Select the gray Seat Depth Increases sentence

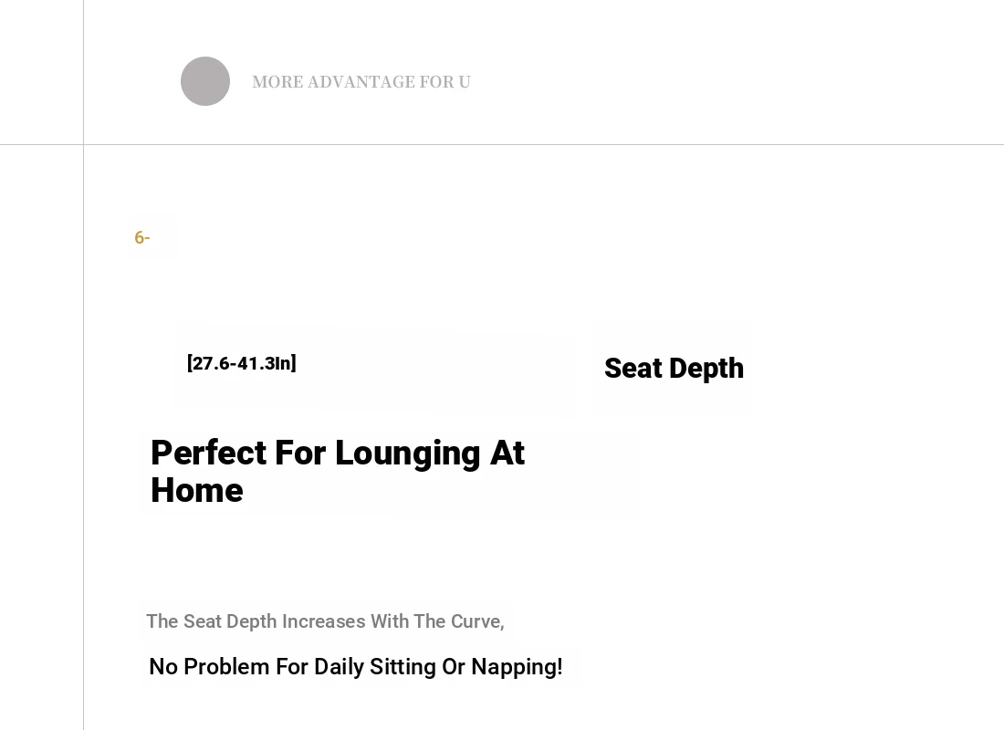pyautogui.click(x=325, y=621)
